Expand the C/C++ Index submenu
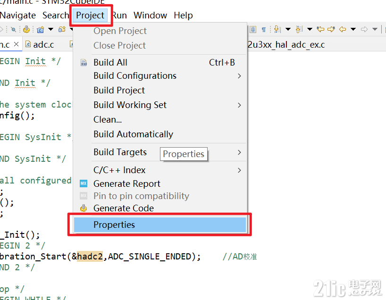This screenshot has width=386, height=300. tap(160, 170)
